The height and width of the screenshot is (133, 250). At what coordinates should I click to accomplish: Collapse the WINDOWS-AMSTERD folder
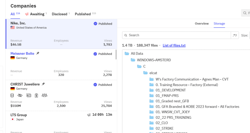tap(133, 60)
